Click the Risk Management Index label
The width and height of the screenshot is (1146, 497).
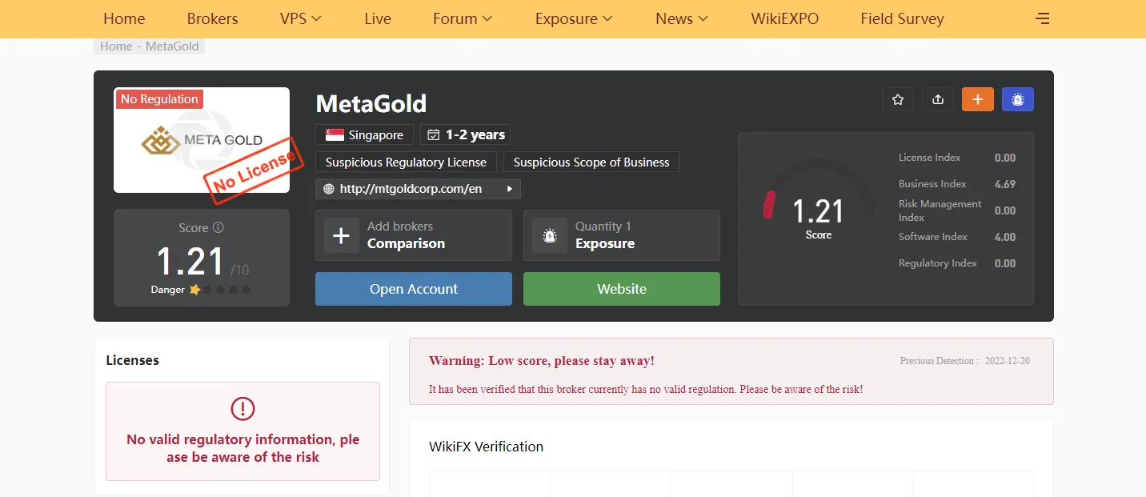940,210
